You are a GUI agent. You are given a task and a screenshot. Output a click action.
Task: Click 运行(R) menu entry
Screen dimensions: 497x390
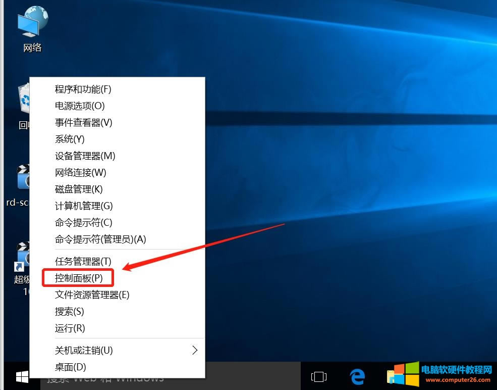tap(70, 328)
